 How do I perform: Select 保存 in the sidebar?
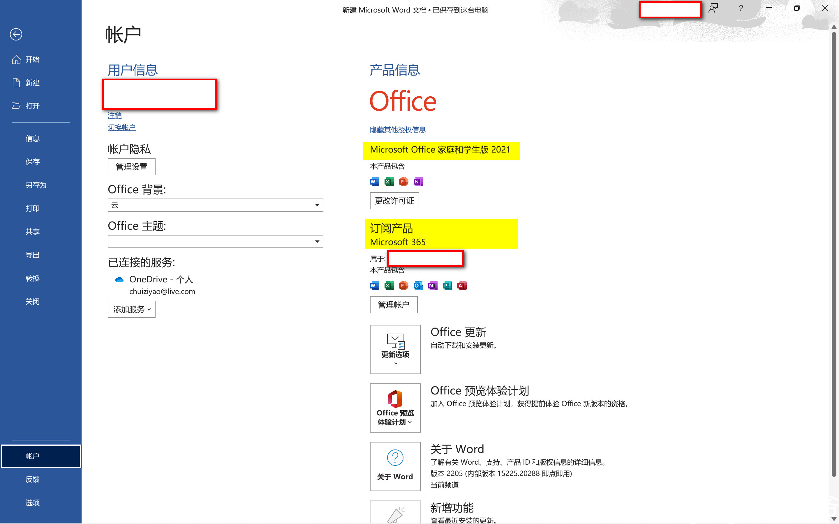(x=33, y=162)
